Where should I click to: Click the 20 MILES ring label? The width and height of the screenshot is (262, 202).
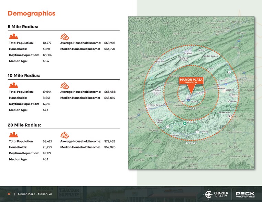click(191, 143)
